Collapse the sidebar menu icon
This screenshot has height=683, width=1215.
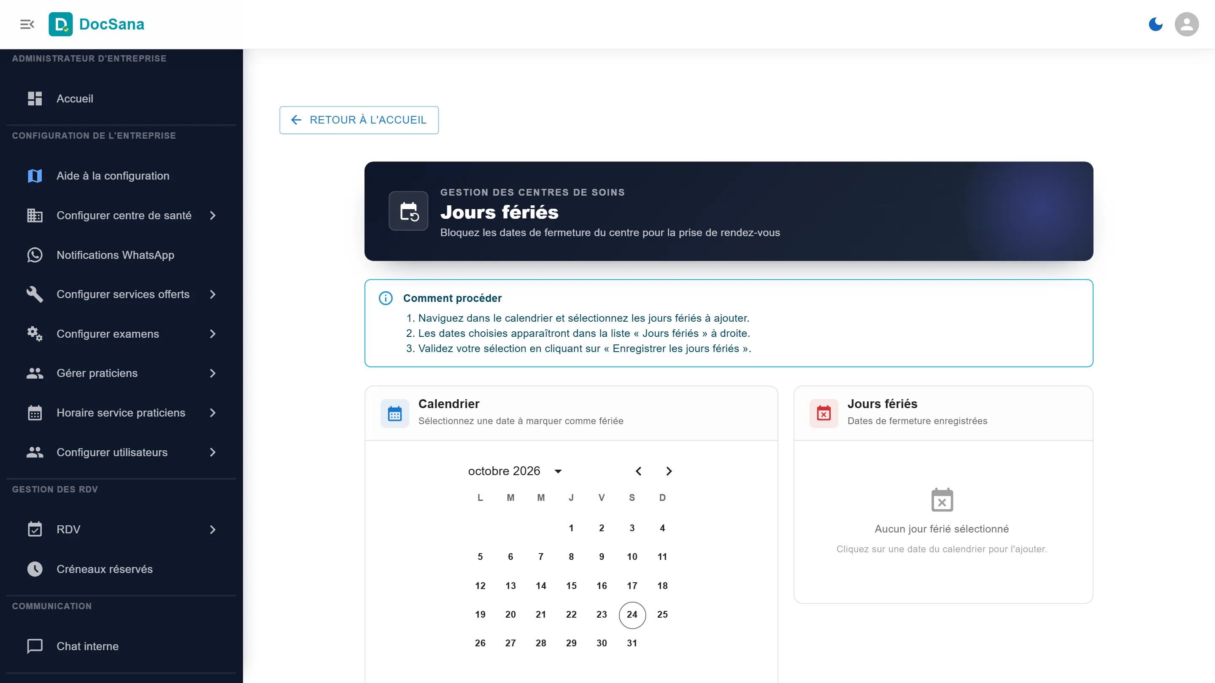(27, 24)
